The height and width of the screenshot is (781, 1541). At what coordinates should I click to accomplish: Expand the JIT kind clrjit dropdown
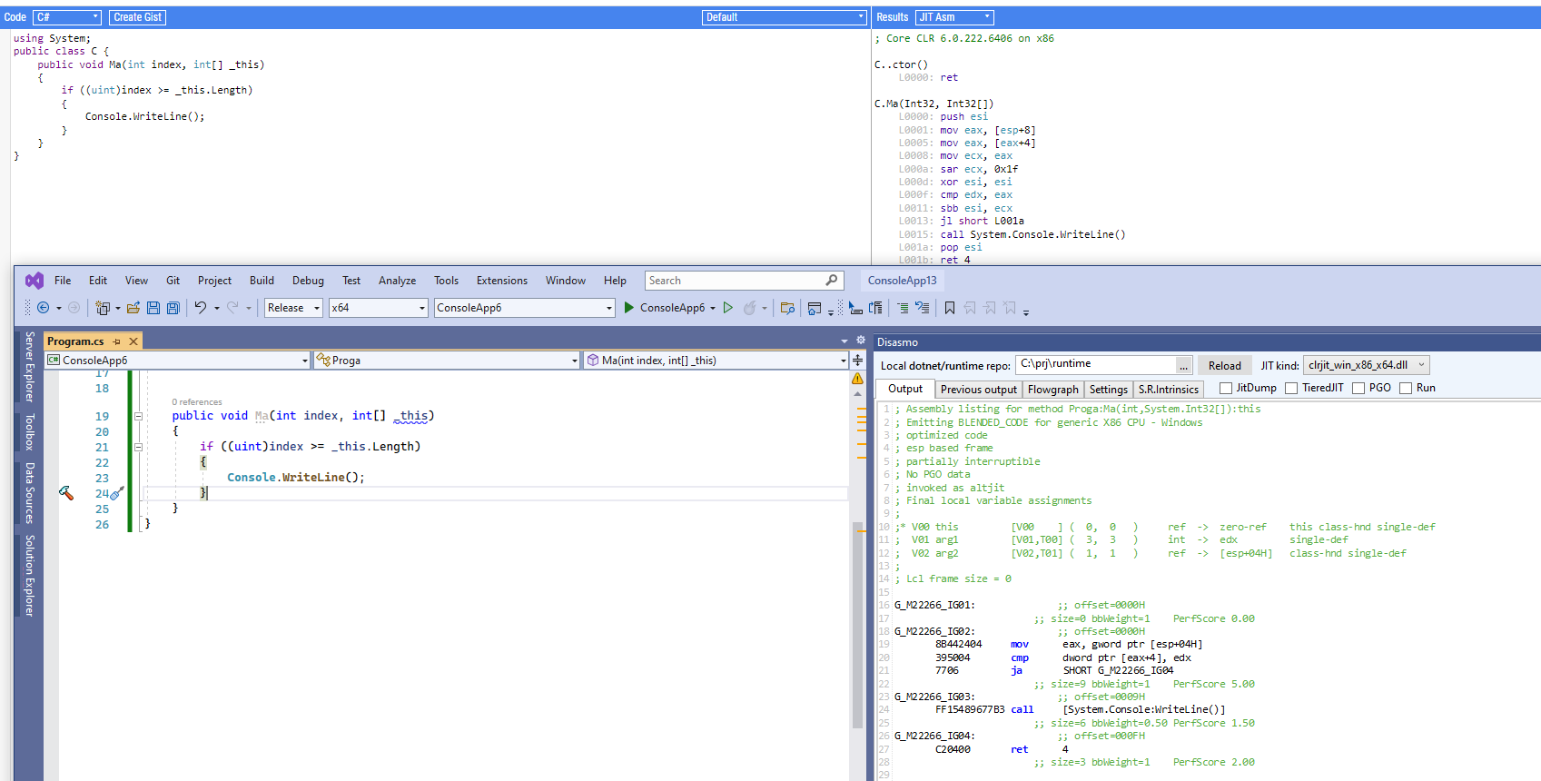point(1366,365)
